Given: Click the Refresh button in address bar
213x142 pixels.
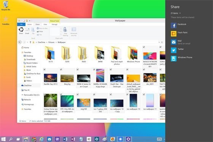Looking at the screenshot, I should pyautogui.click(x=162, y=42).
